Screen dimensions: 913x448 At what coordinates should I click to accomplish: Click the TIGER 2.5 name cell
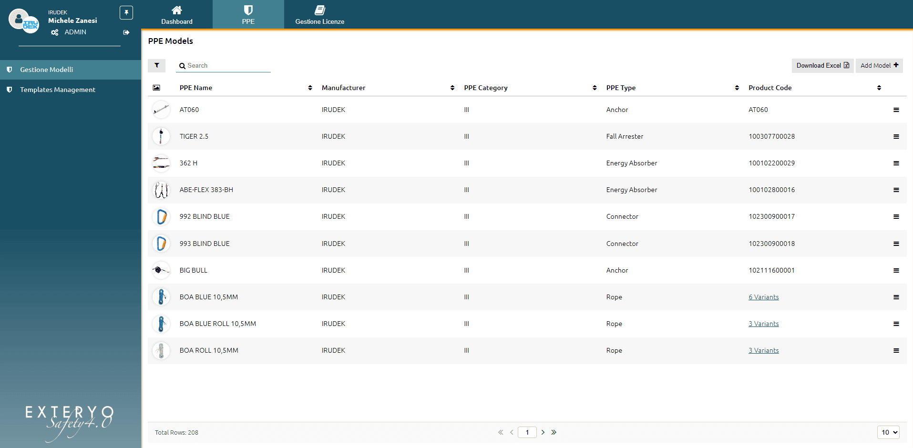[194, 136]
